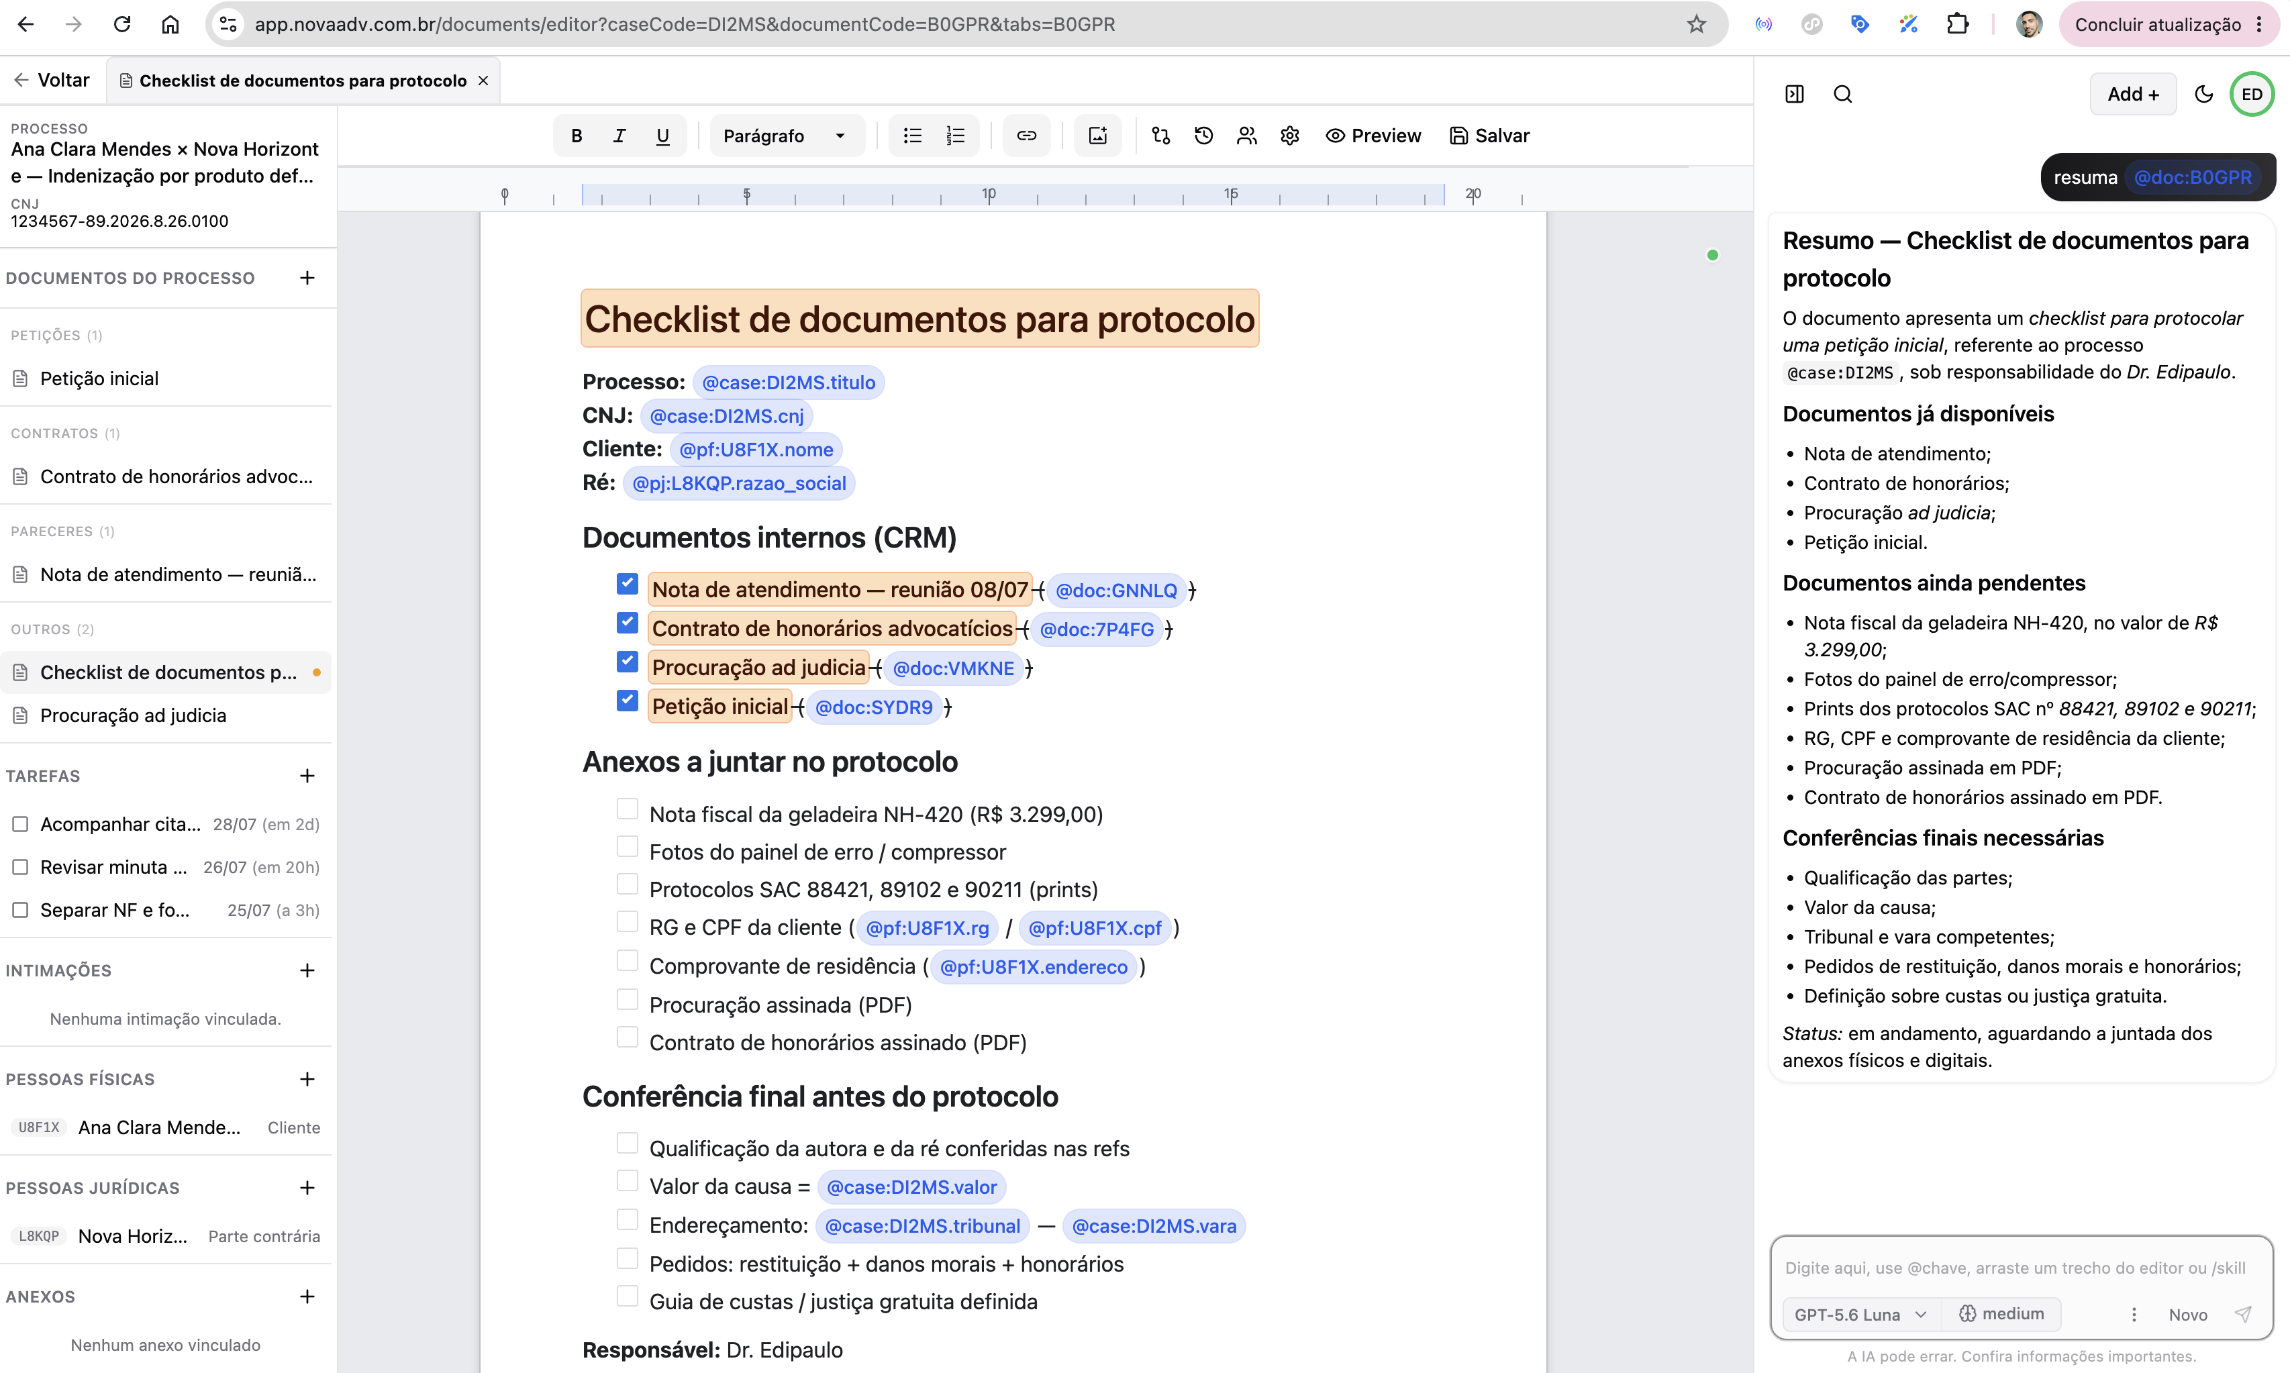Check Fotos do painel de erro item
The height and width of the screenshot is (1373, 2290).
click(628, 847)
